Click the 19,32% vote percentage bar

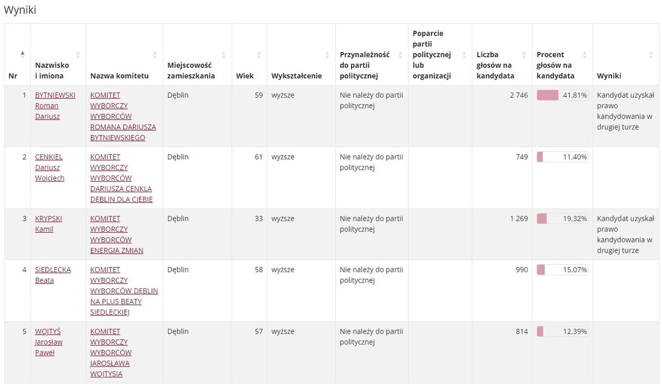pos(562,219)
